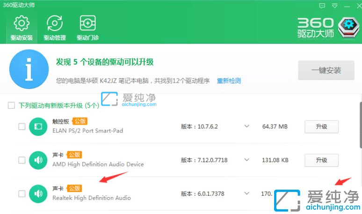Enable the Realtek High Definition Audio checkbox

pyautogui.click(x=22, y=194)
